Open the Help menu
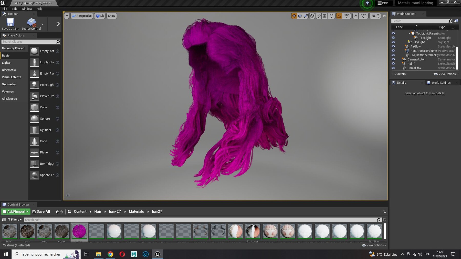Image resolution: width=461 pixels, height=259 pixels. (39, 9)
